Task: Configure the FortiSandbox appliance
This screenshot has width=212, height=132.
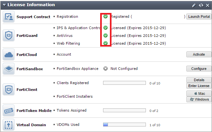Action: point(199,69)
